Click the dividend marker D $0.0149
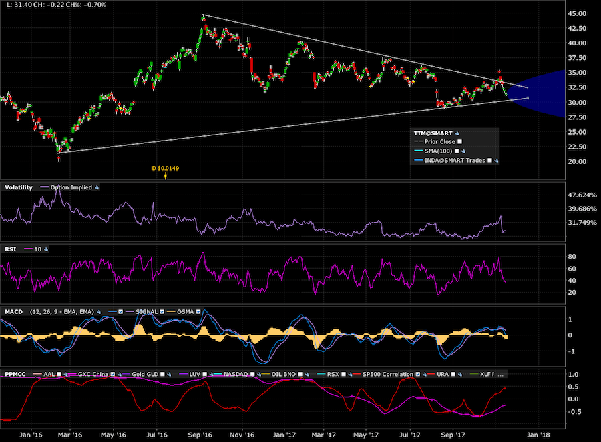Screen dimensions: 601x442 click(165, 169)
